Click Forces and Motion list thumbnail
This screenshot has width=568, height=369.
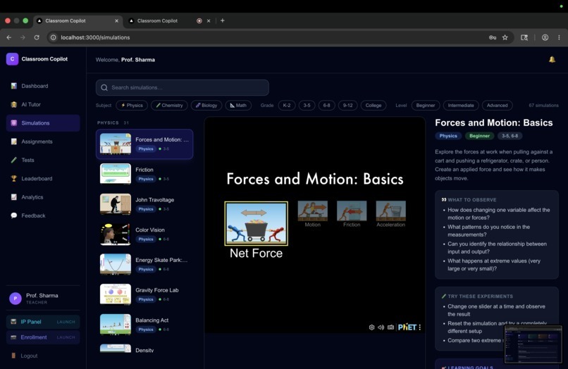116,144
